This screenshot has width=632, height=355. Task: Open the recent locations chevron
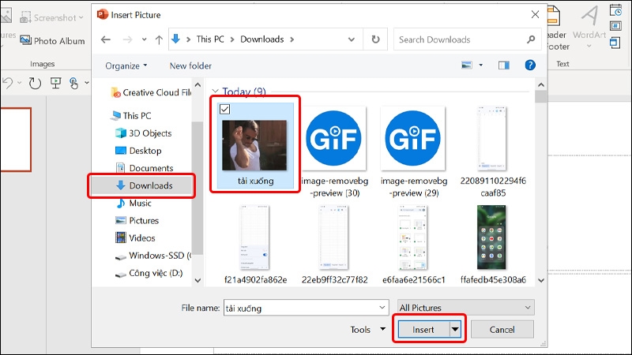click(x=144, y=39)
